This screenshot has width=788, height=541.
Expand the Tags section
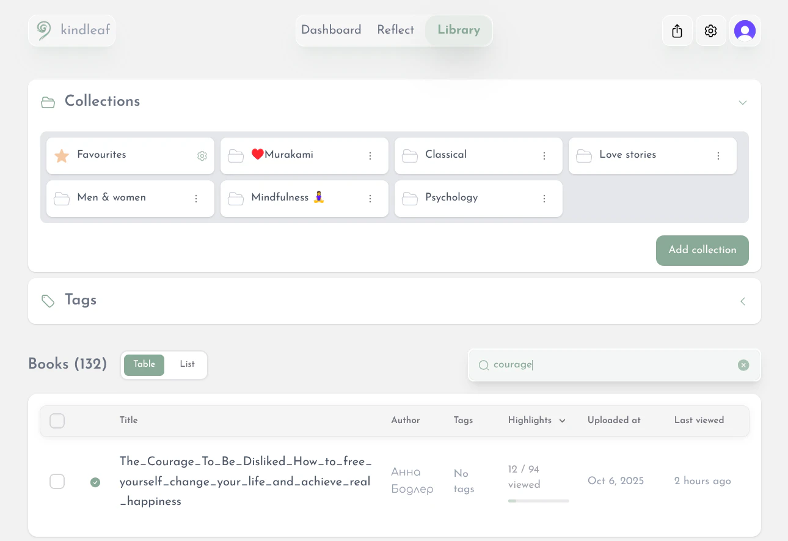(x=742, y=301)
